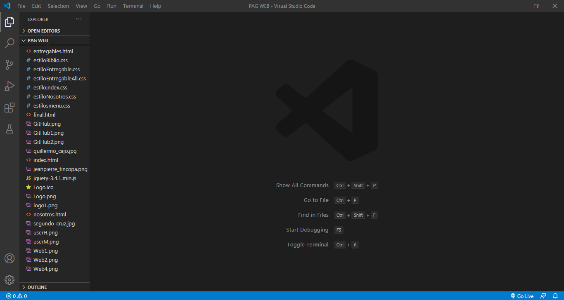564x300 pixels.
Task: Select logo1.png file
Action: point(55,205)
